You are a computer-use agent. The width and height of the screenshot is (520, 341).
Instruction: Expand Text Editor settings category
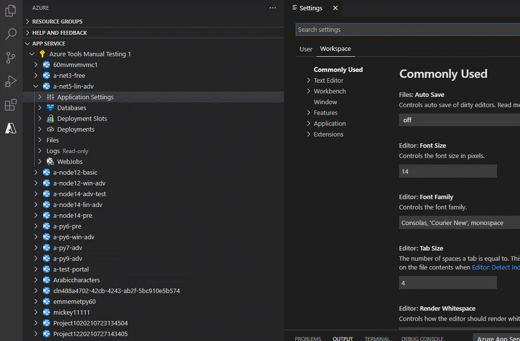click(308, 81)
